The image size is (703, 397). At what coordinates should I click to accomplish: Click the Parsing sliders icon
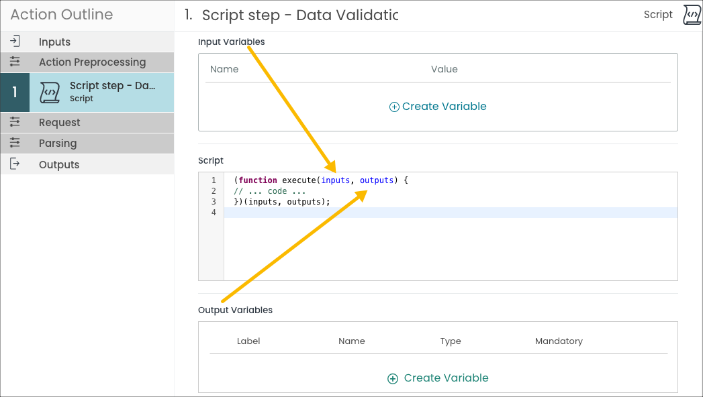tap(15, 143)
